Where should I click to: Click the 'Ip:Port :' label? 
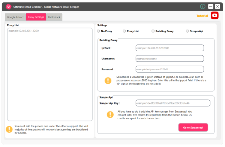(x=106, y=48)
